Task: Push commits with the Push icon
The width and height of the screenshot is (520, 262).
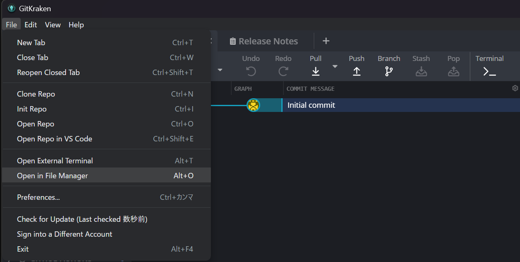Action: 356,71
